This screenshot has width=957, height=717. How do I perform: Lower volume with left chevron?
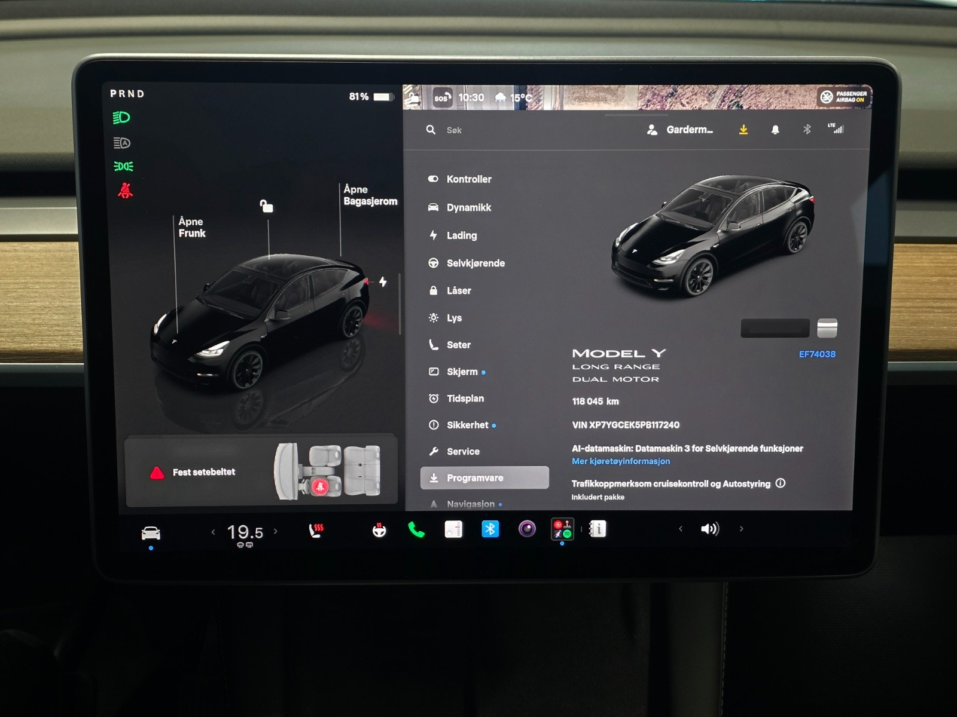[x=680, y=529]
